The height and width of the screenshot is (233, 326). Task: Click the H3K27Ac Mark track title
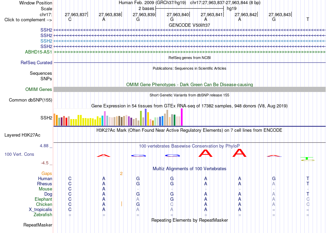point(189,130)
